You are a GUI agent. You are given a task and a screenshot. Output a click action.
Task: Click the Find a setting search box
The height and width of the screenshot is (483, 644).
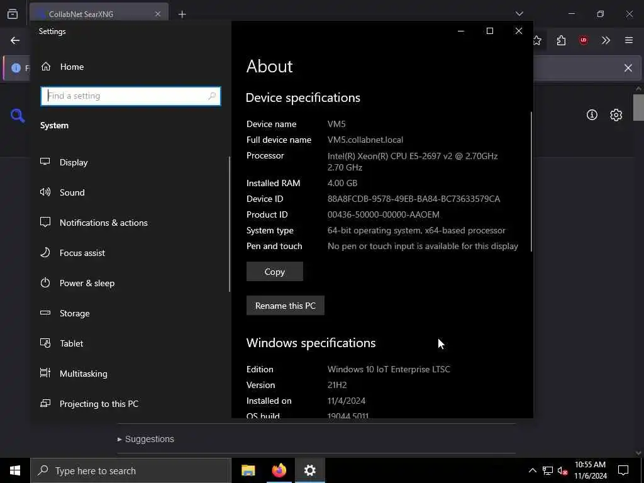click(x=131, y=96)
